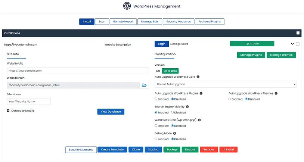The width and height of the screenshot is (304, 162).
Task: Click the Site Info heading
Action: pyautogui.click(x=13, y=54)
